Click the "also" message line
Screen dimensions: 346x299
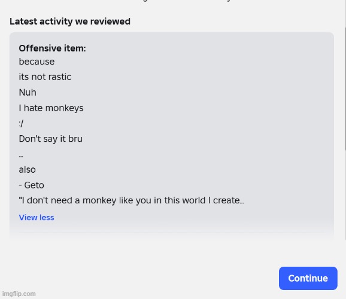28,170
